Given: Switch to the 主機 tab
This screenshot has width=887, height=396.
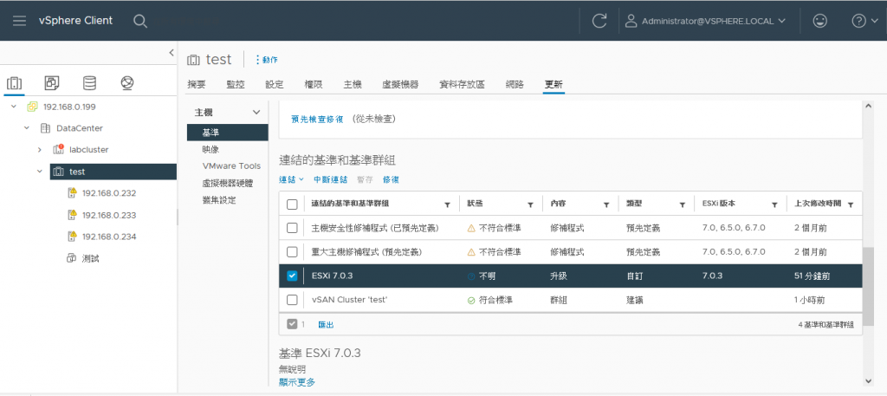Looking at the screenshot, I should point(353,84).
